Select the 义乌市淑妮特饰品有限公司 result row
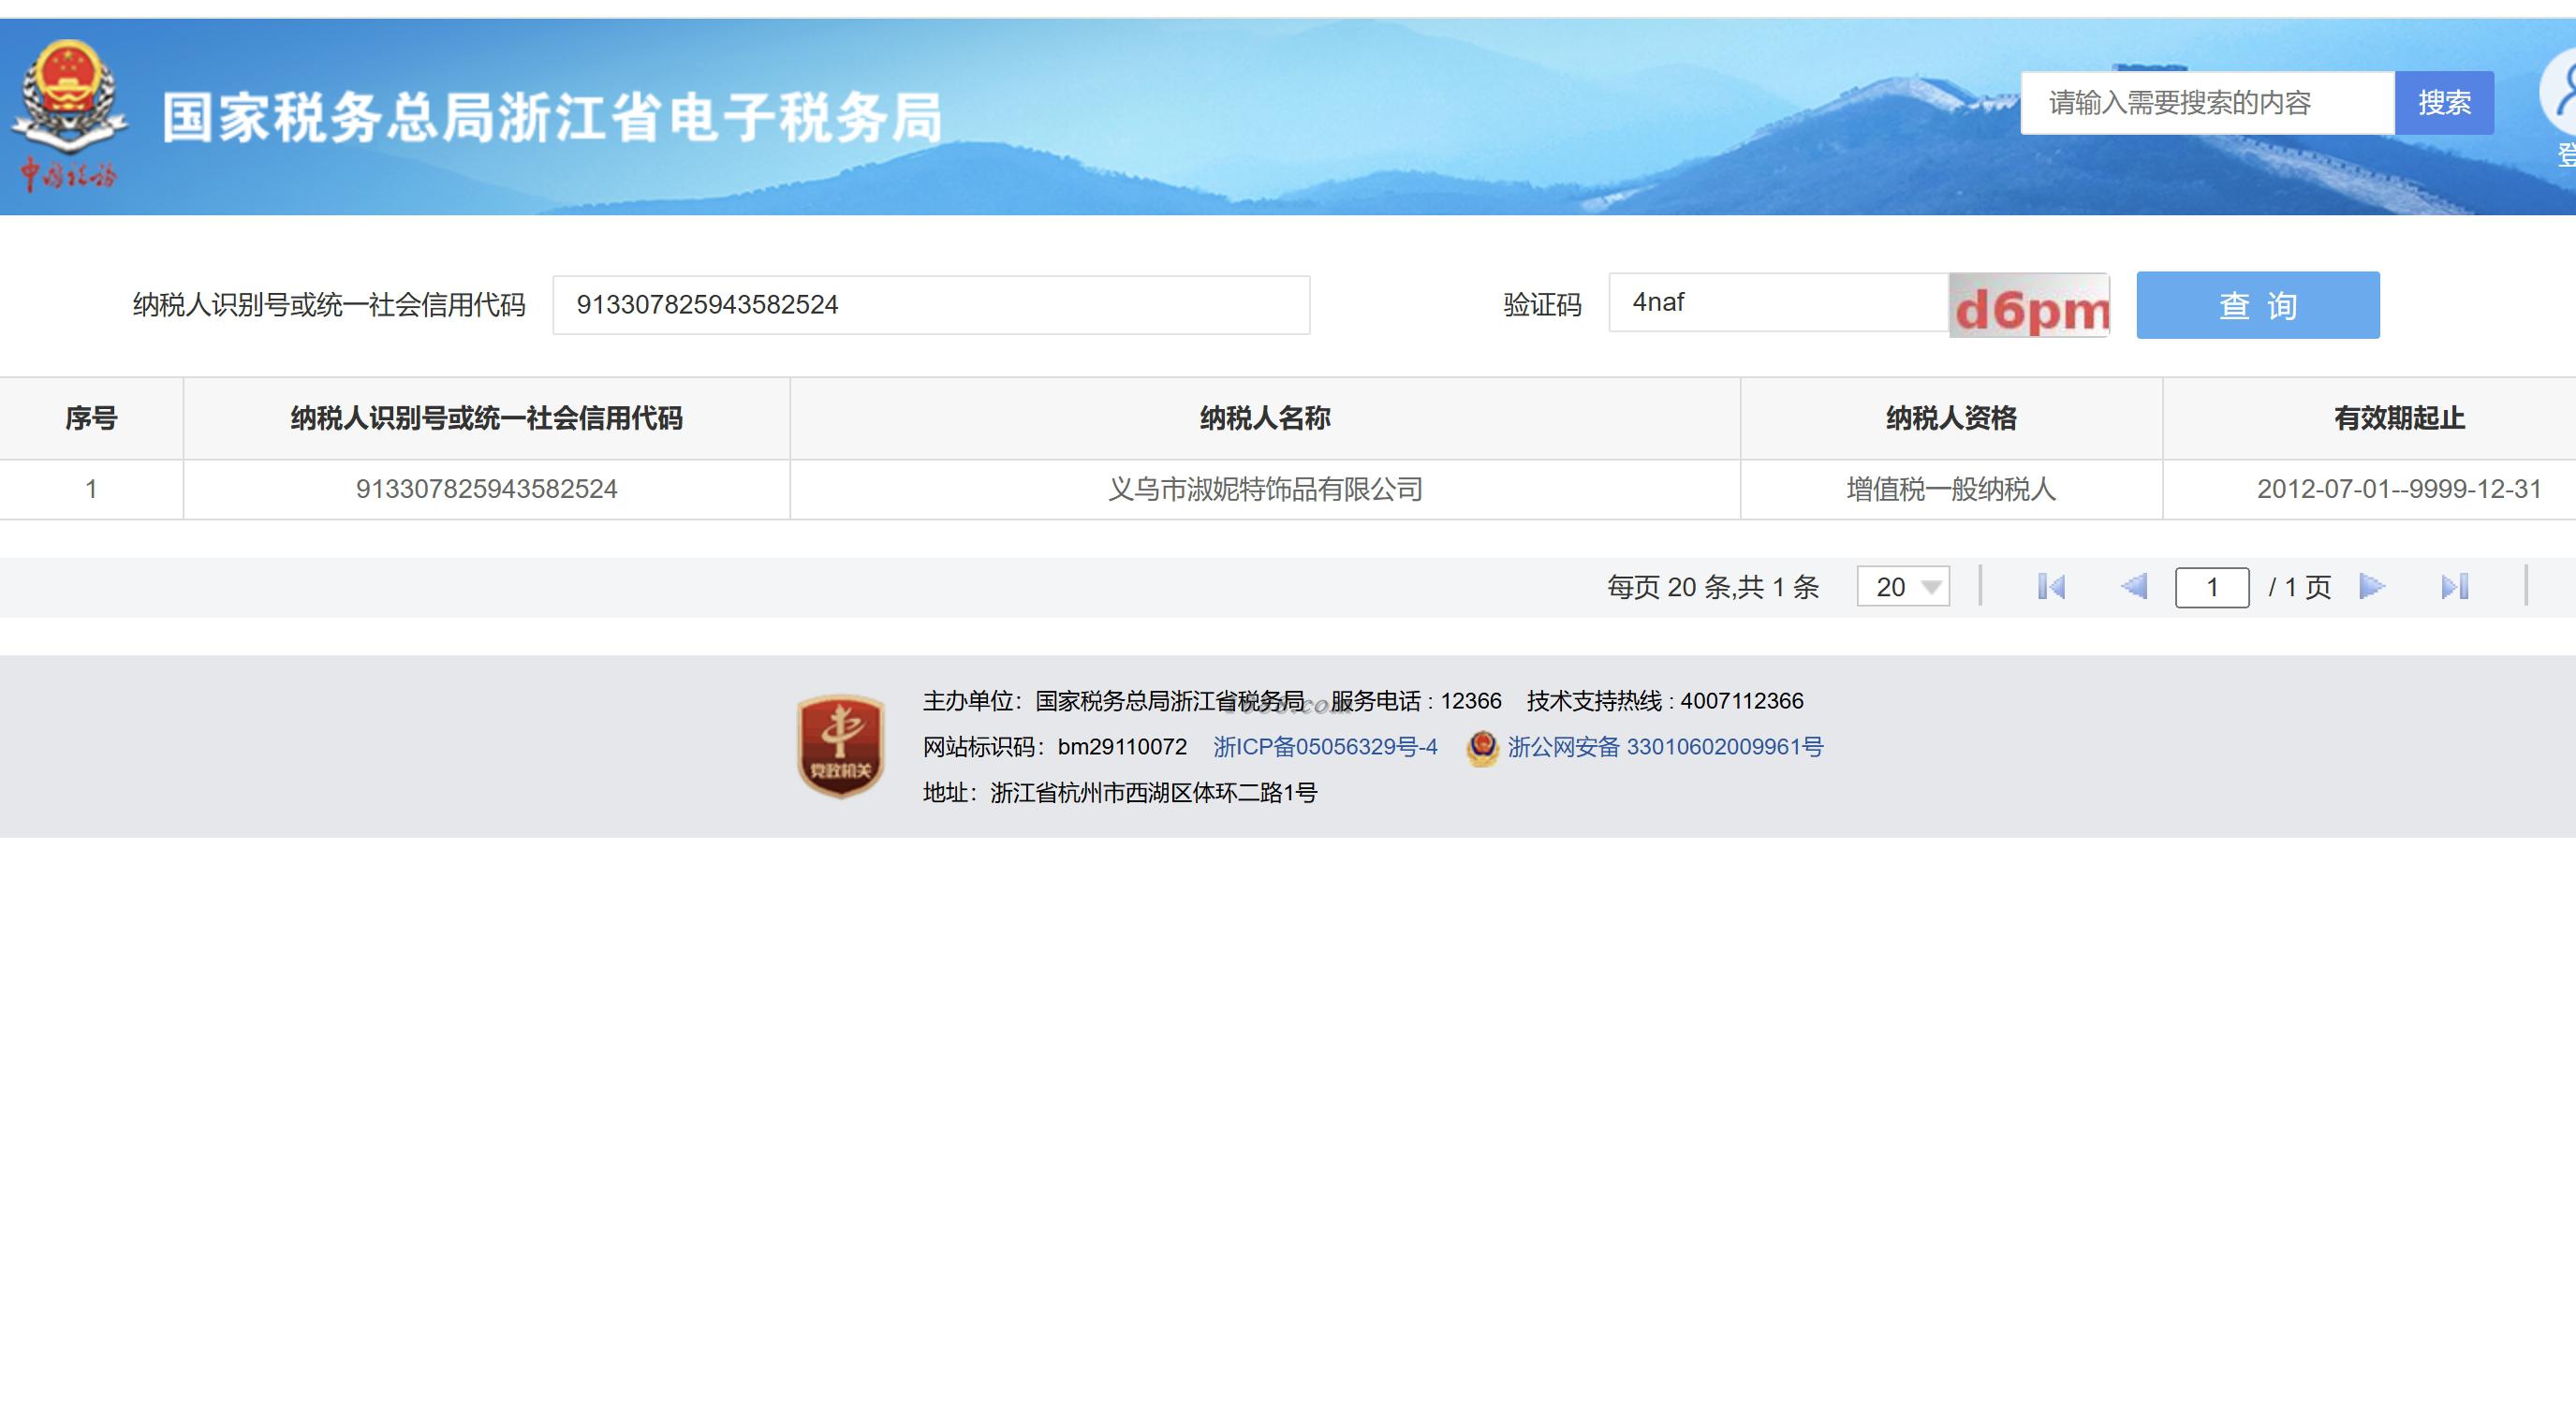The image size is (2576, 1405). tap(1265, 490)
